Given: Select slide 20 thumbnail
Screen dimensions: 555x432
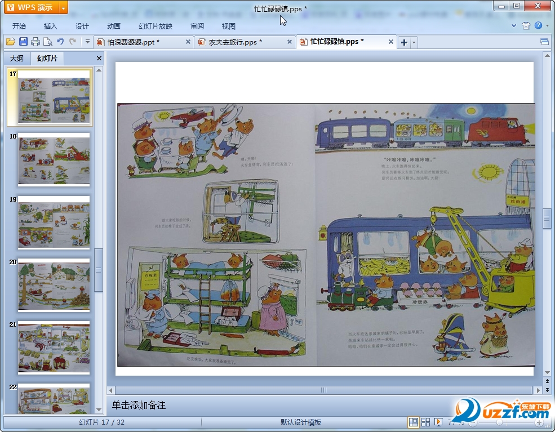Looking at the screenshot, I should click(x=54, y=285).
